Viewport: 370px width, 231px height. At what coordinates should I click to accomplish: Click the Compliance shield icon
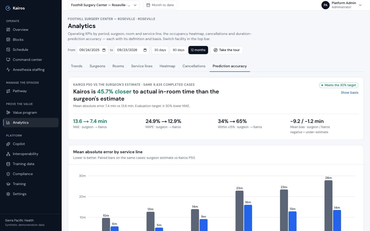tap(8, 174)
